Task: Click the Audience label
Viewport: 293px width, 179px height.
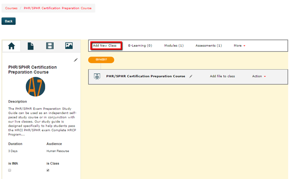Action: (54, 144)
